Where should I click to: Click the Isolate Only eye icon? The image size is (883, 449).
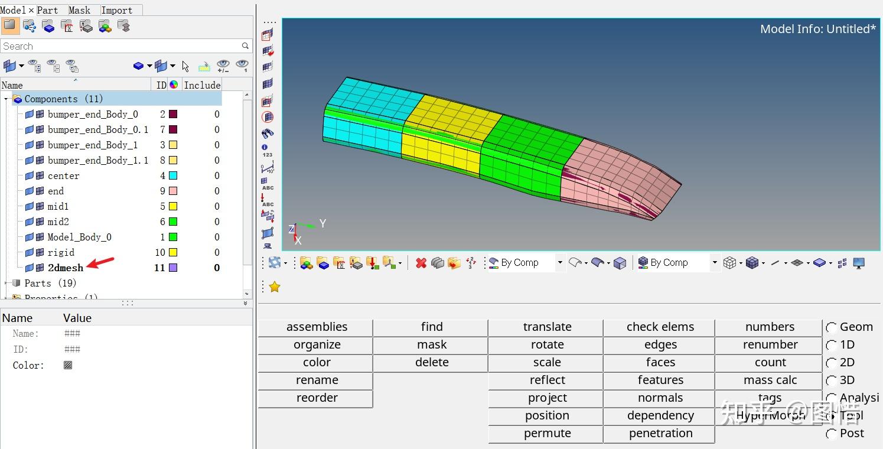coord(242,66)
